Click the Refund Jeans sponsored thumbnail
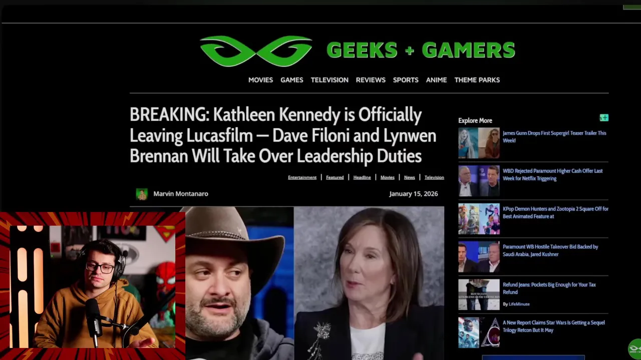The image size is (641, 360). click(479, 294)
